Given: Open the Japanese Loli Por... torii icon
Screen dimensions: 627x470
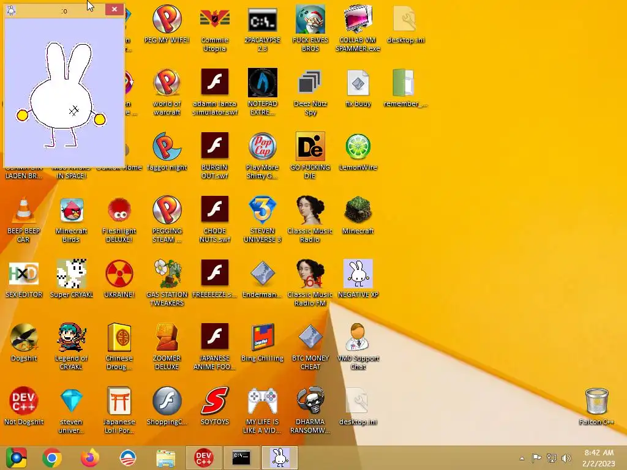Looking at the screenshot, I should [119, 400].
